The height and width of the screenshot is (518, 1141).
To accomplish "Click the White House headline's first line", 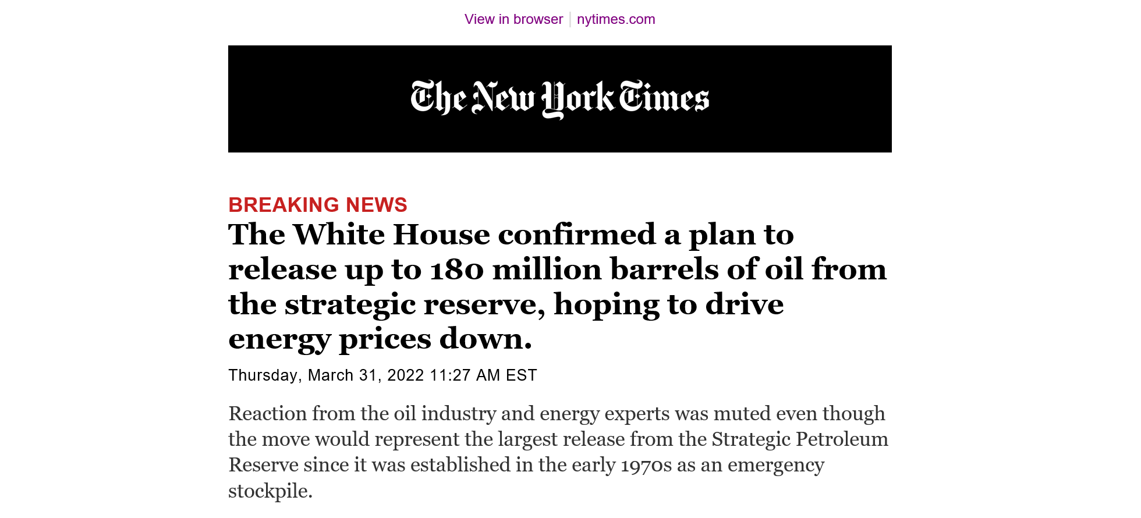I will tap(511, 235).
